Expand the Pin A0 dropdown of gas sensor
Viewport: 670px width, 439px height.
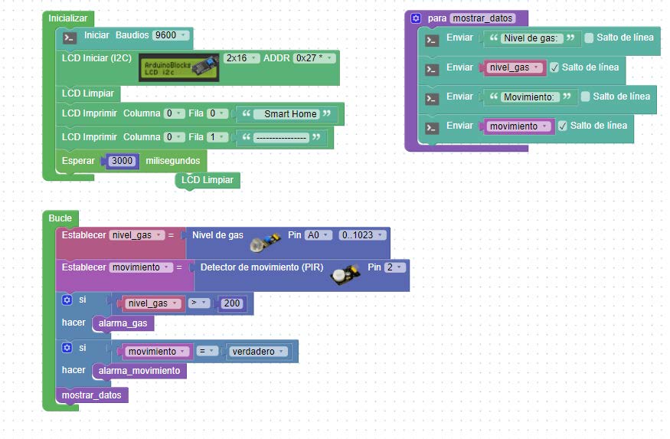(319, 235)
